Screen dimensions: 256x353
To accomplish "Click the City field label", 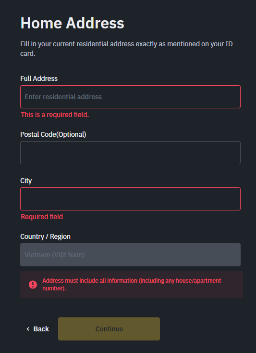I will 26,181.
